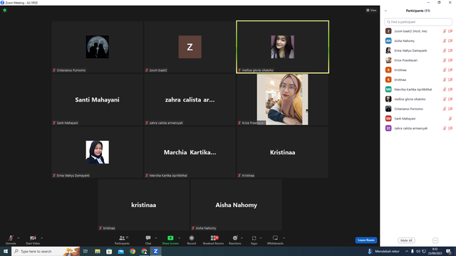The width and height of the screenshot is (456, 256).
Task: Toggle video-off icon for zoom baa02 row
Action: coord(450,31)
